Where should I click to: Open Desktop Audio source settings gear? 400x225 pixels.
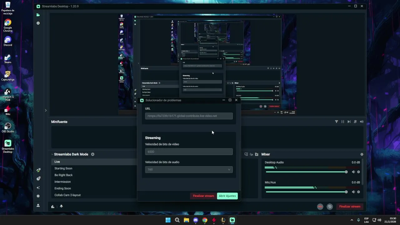click(358, 172)
